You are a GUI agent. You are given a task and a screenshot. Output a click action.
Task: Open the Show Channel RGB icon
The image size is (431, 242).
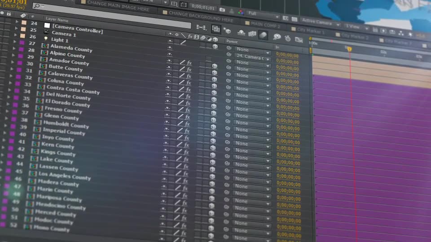(x=241, y=12)
